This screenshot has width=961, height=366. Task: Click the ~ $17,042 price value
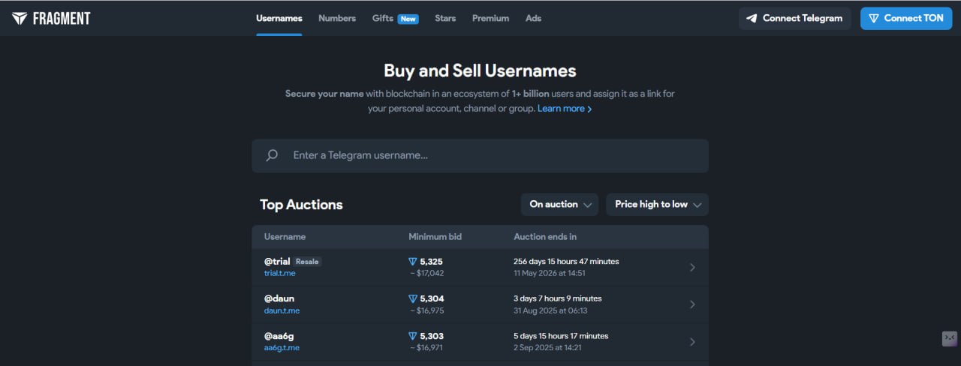[x=426, y=273]
